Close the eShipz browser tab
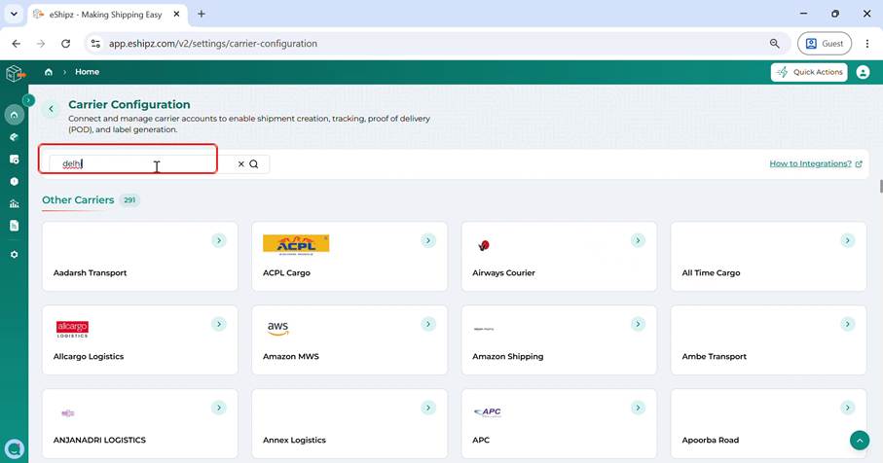This screenshot has width=883, height=463. pos(176,14)
